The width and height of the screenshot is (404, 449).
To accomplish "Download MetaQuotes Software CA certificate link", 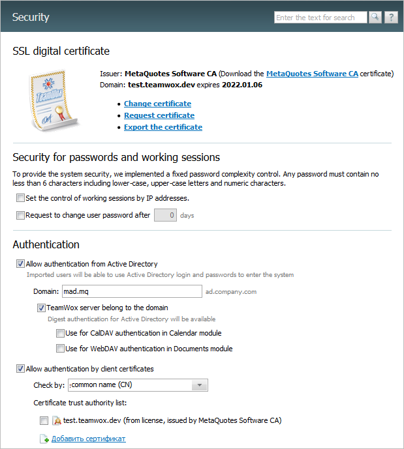I will (312, 74).
